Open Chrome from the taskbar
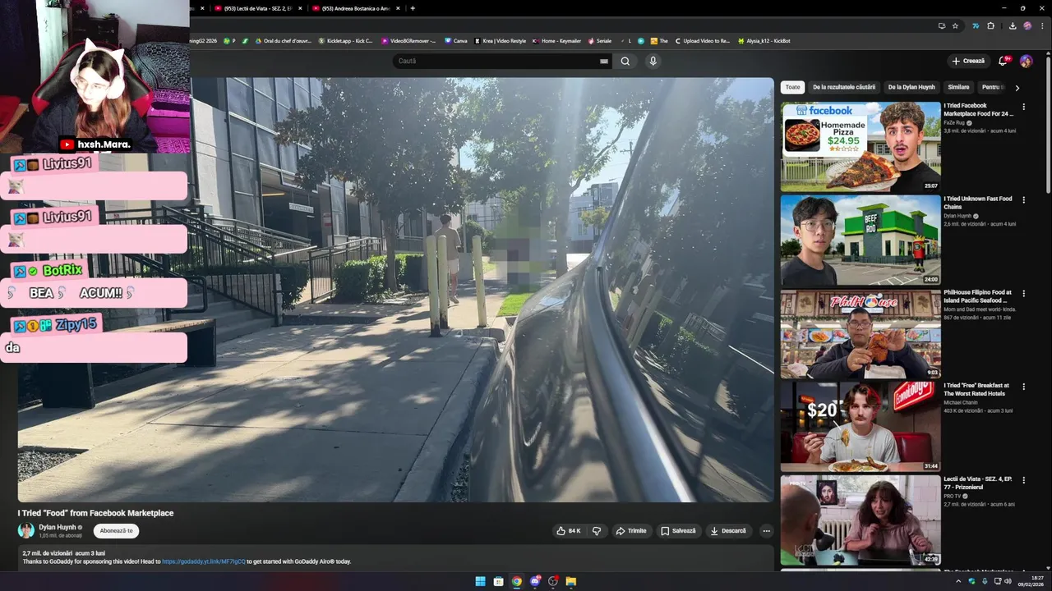Viewport: 1052px width, 591px height. point(516,581)
